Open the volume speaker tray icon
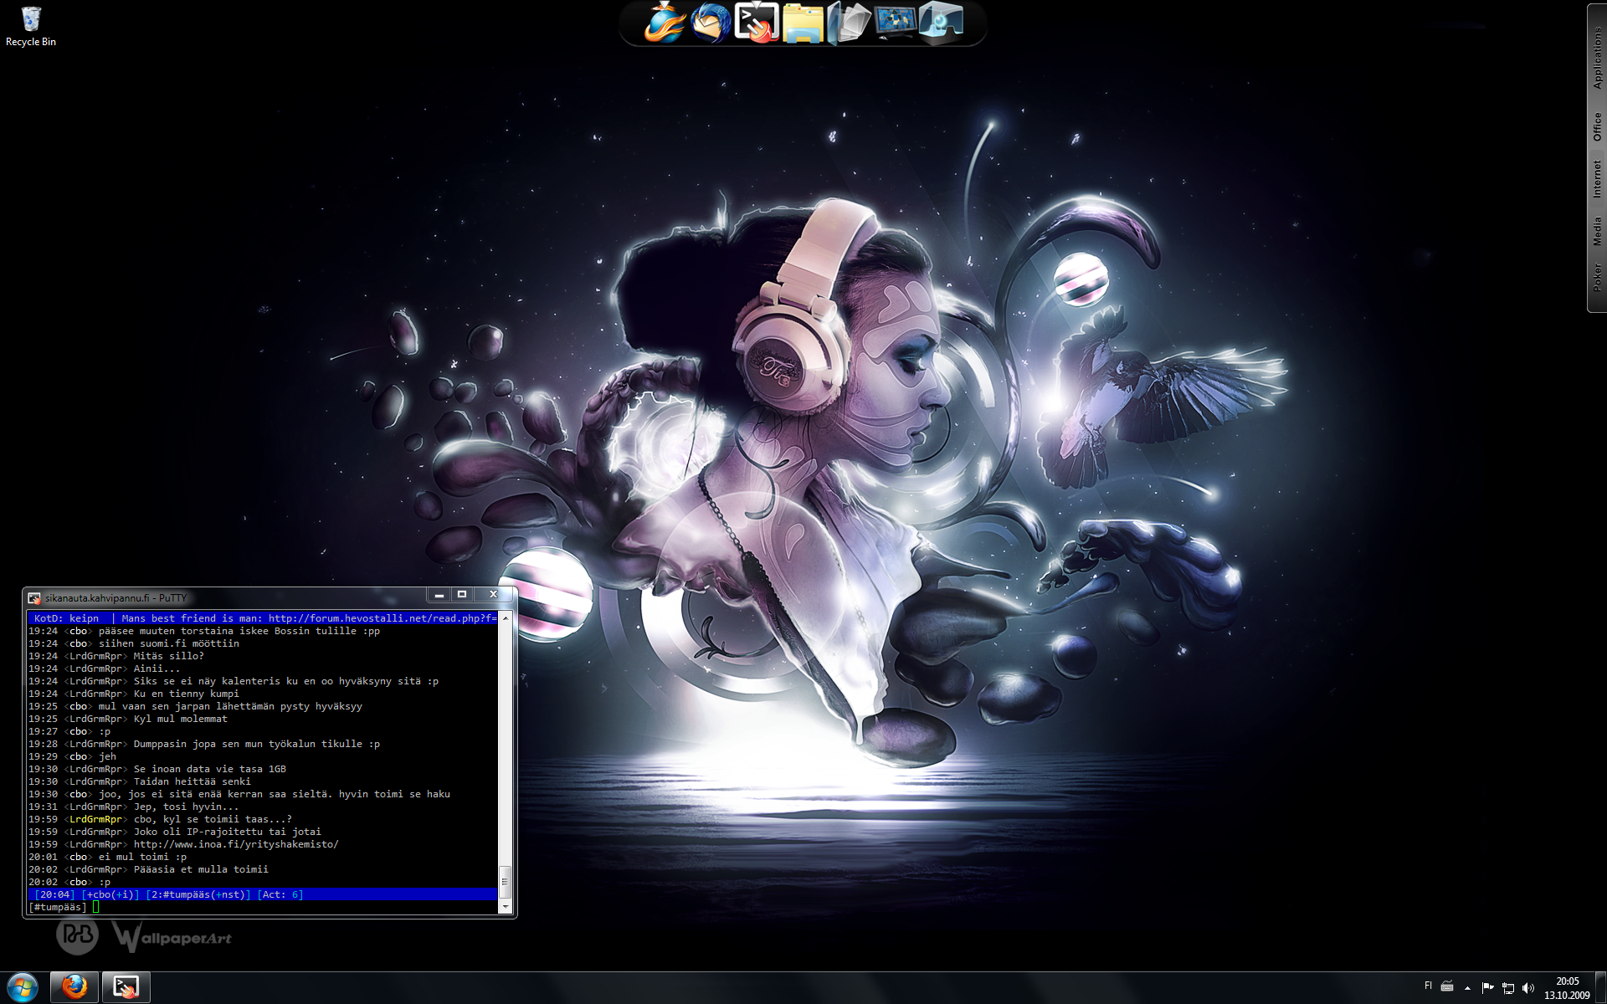1607x1004 pixels. [1528, 988]
